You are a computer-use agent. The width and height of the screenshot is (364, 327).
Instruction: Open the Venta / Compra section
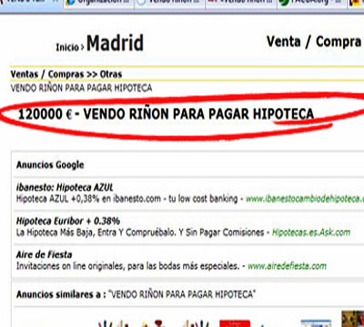[314, 42]
